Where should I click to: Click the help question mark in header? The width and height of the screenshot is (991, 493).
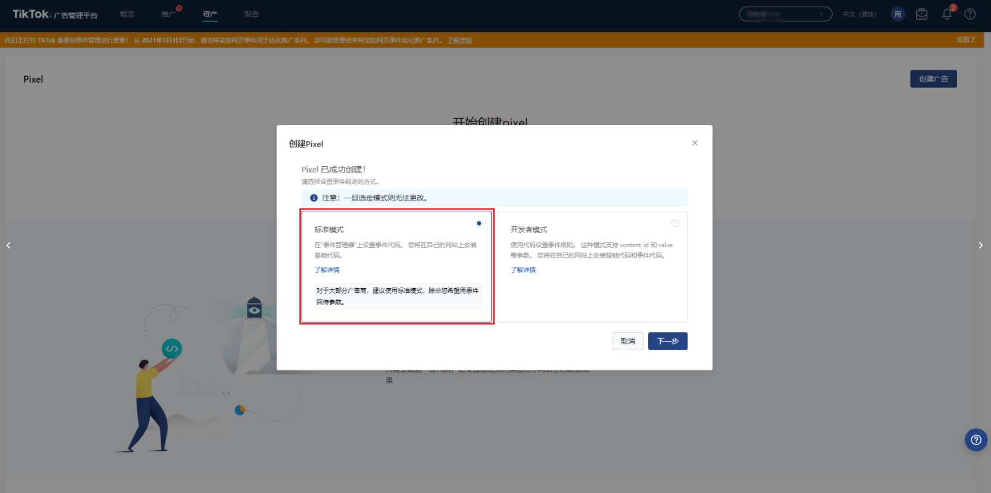tap(970, 14)
